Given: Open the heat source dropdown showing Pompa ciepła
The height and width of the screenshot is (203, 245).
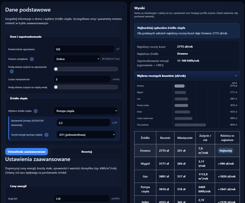Looking at the screenshot, I should pos(86,111).
